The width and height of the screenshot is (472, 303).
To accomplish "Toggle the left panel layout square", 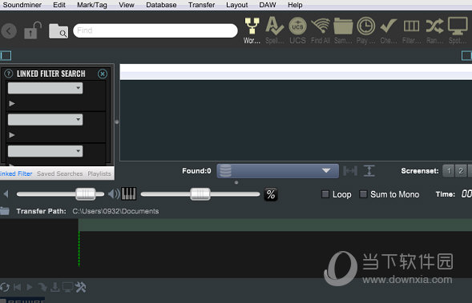I will 6,55.
